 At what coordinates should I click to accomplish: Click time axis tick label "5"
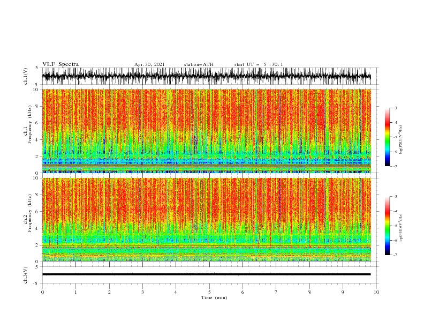(209, 292)
